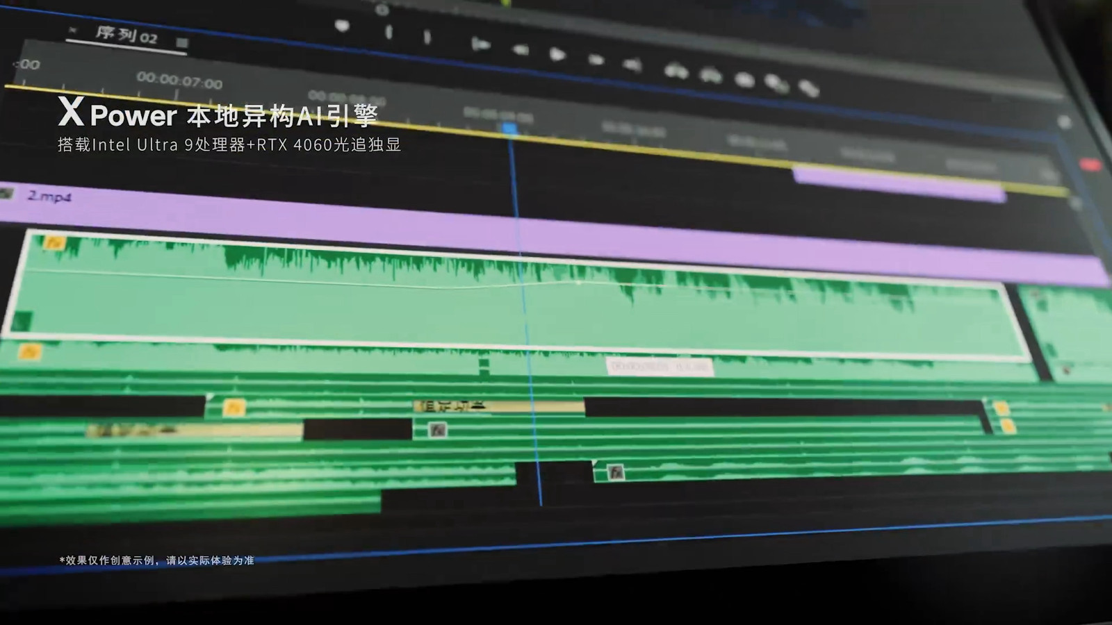The image size is (1112, 625).
Task: Select the yellow clip with Chinese label text
Action: pos(499,406)
